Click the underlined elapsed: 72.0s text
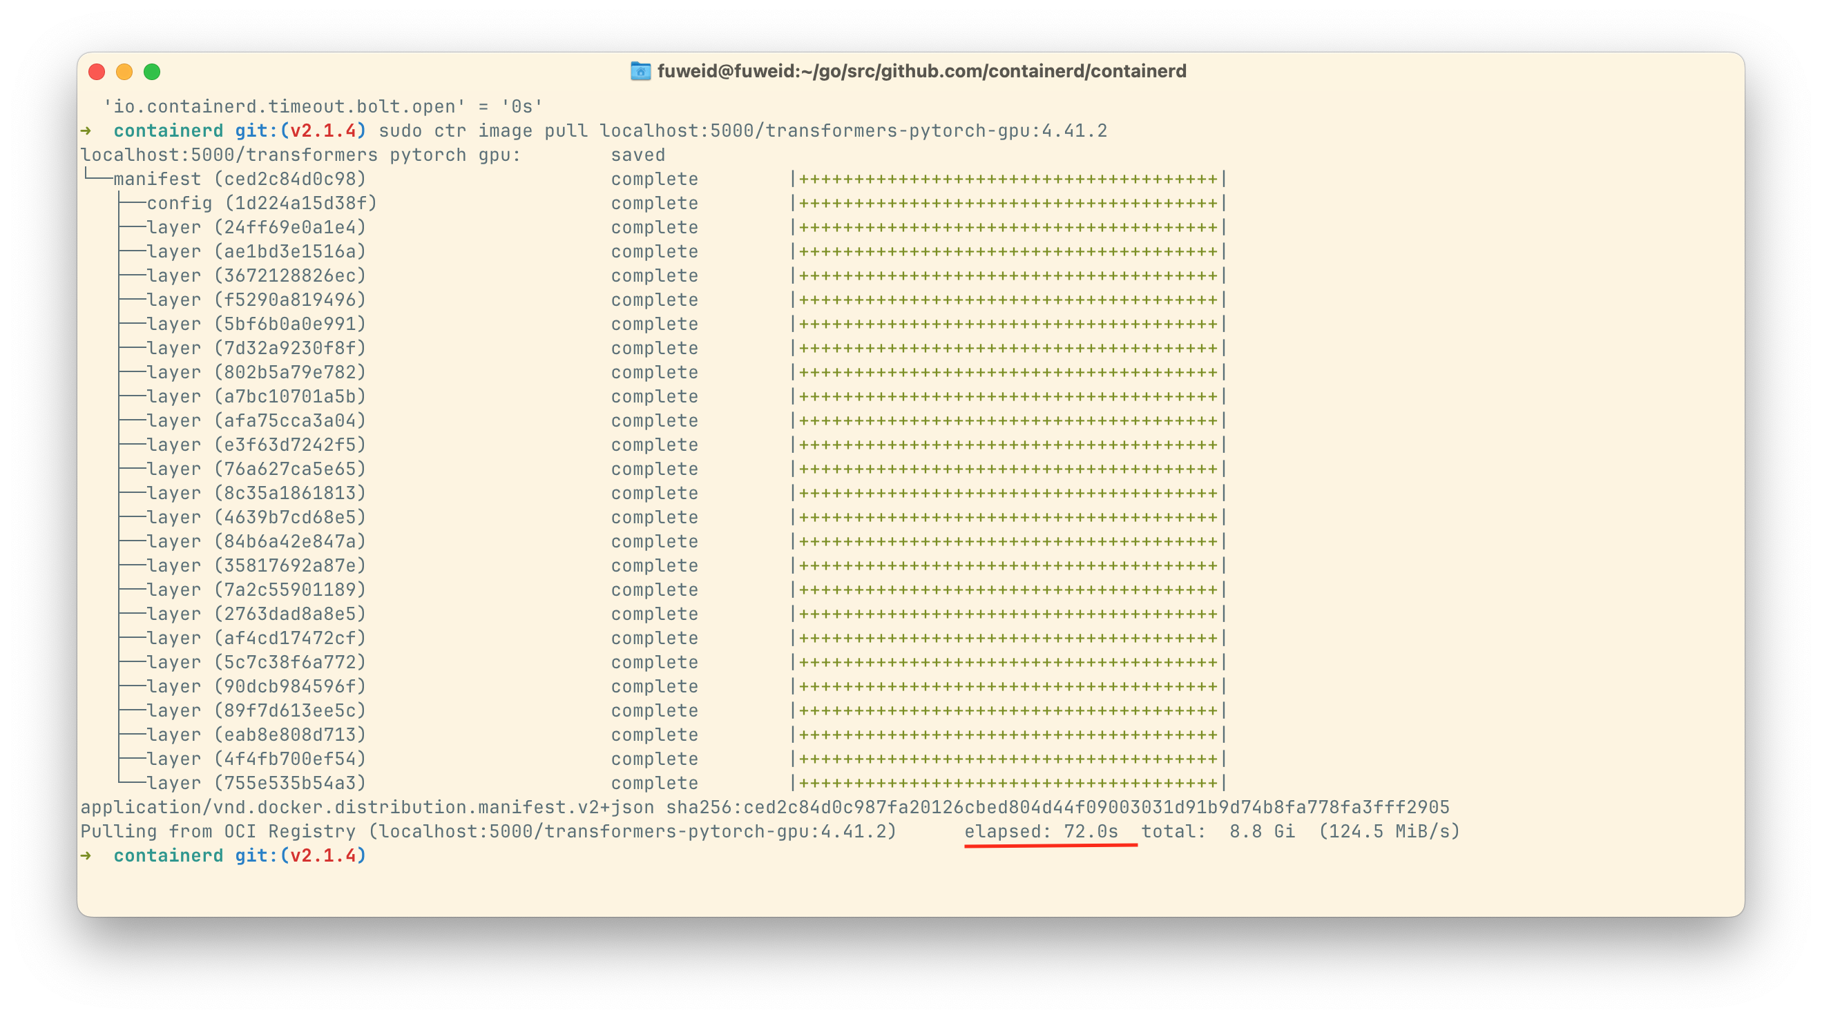 (x=1041, y=832)
